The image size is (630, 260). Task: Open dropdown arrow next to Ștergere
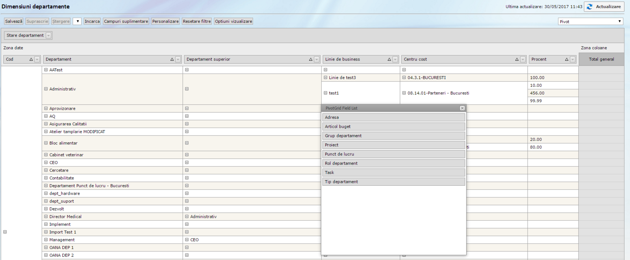tap(78, 21)
